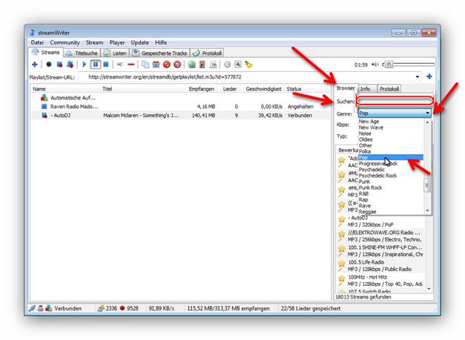
Task: Click the pause playback button
Action: pyautogui.click(x=95, y=64)
